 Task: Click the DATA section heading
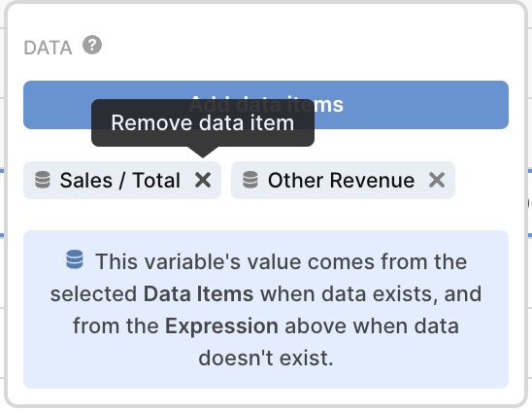coord(48,48)
